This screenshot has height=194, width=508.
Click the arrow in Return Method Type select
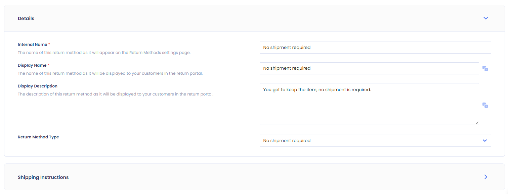(x=485, y=141)
